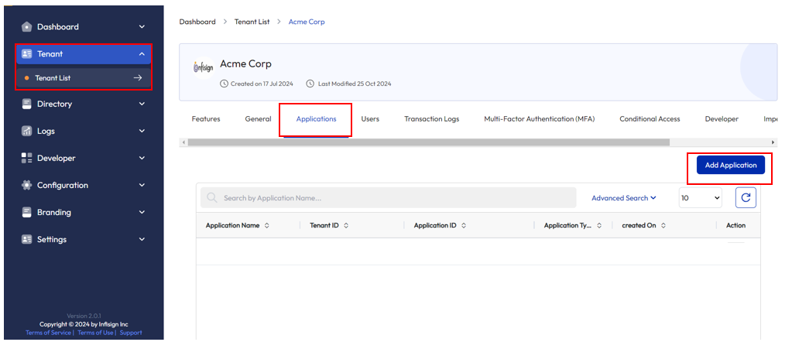The image size is (792, 342).
Task: Switch to the Features tab
Action: (x=206, y=119)
